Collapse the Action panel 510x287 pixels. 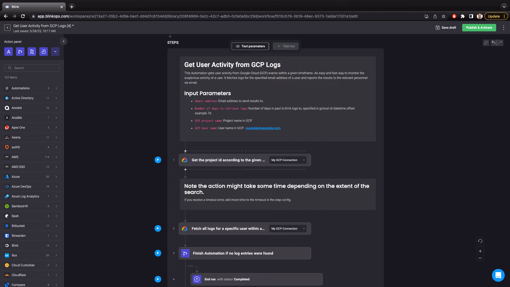pos(63,41)
